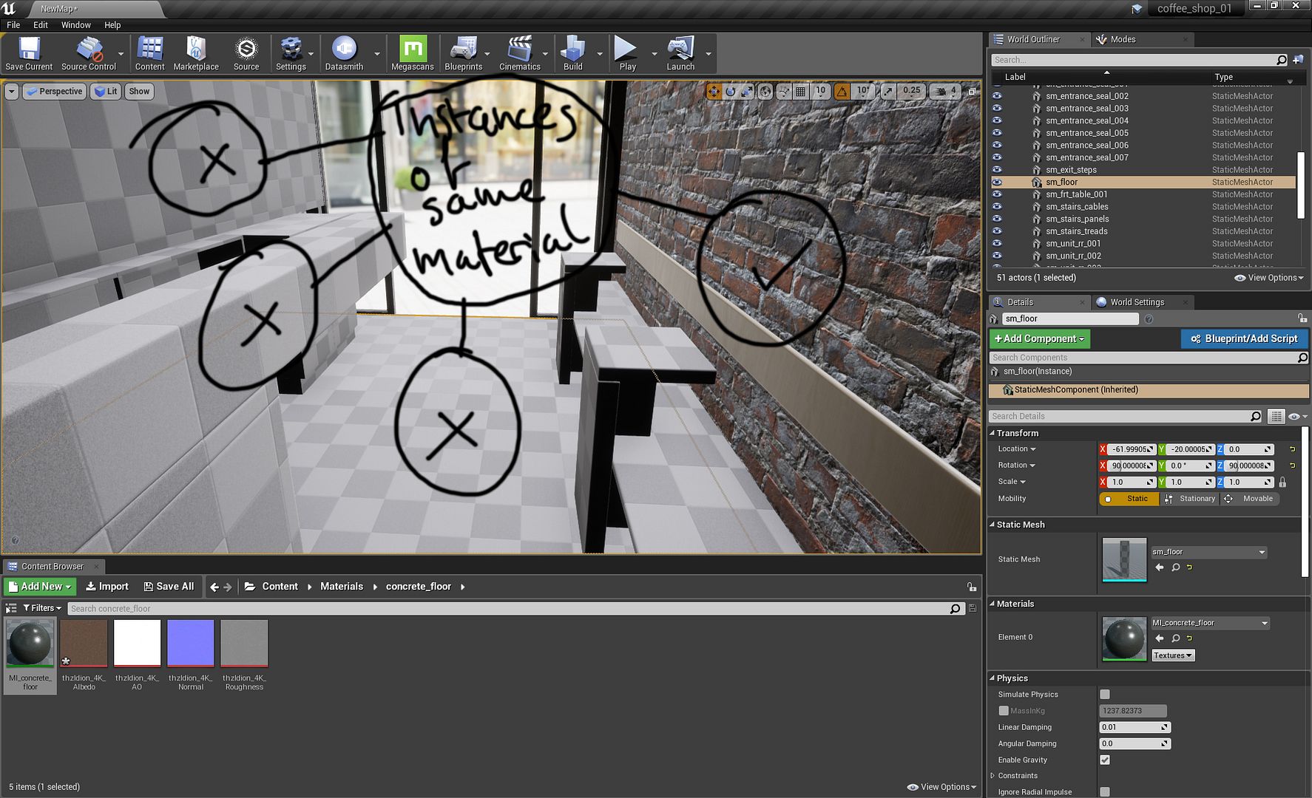Open the Megascans plugin icon
This screenshot has height=798, width=1312.
point(413,54)
